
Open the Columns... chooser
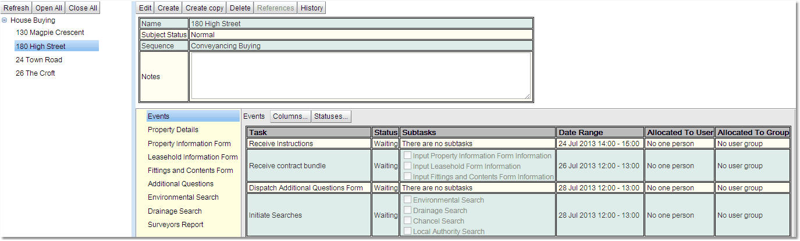pos(290,116)
